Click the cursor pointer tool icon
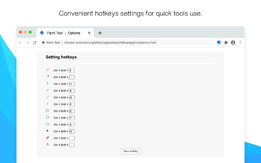 click(x=47, y=131)
